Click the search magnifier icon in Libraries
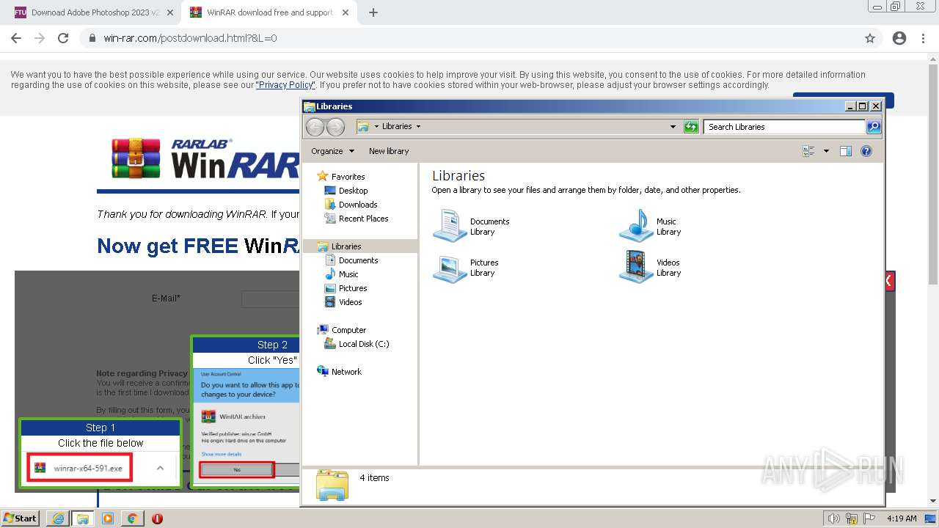 point(873,127)
